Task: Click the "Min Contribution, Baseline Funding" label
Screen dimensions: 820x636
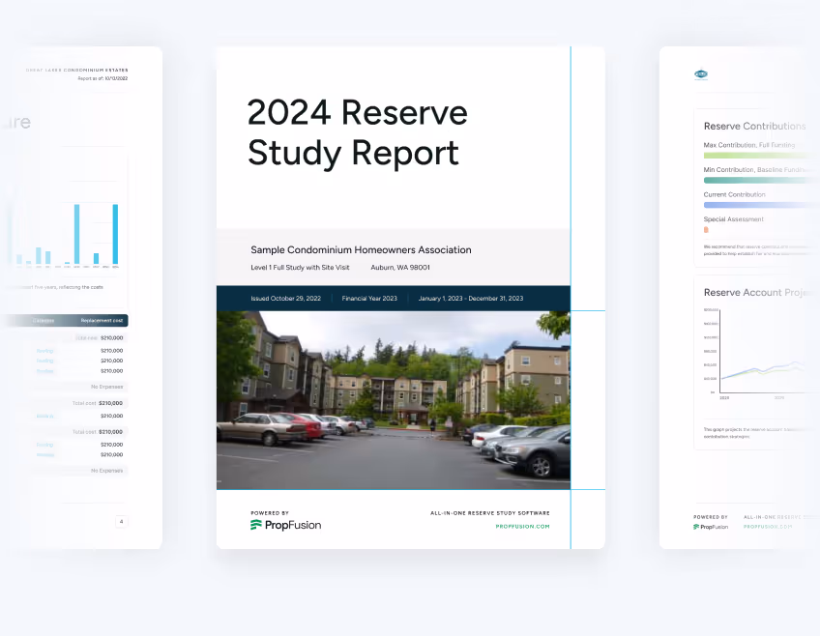Action: pyautogui.click(x=755, y=170)
